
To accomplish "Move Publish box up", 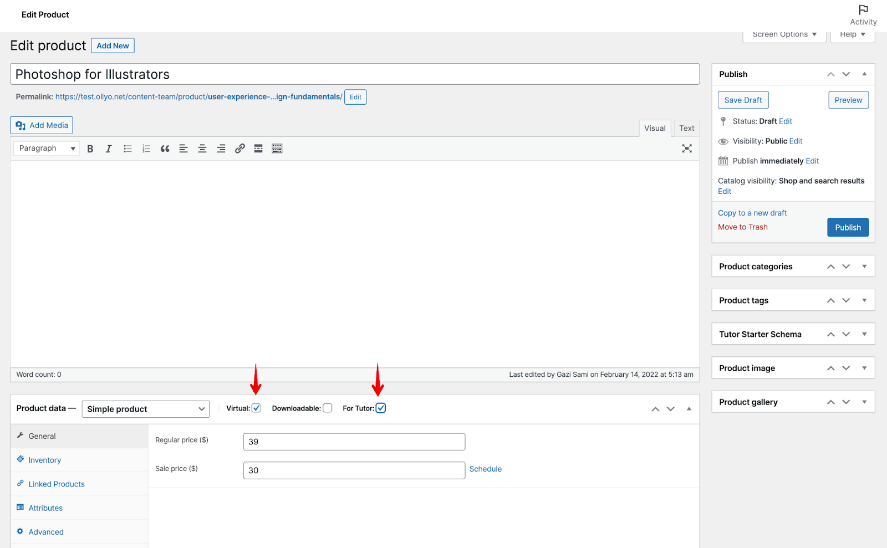I will coord(830,74).
